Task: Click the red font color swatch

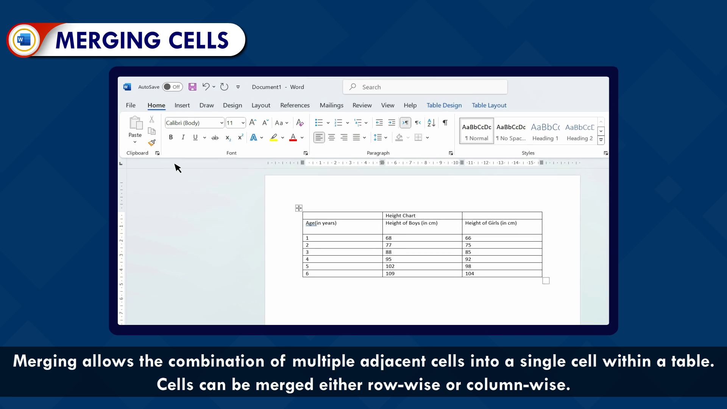Action: (293, 137)
